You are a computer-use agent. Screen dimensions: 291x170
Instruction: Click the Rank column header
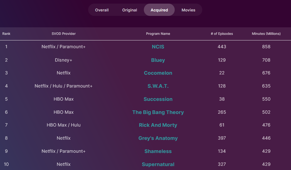click(6, 34)
